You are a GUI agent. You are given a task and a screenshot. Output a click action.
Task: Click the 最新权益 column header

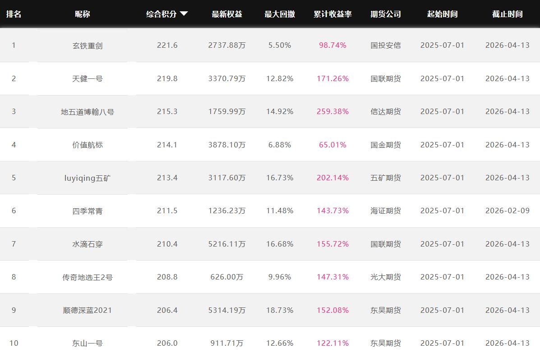tap(227, 14)
